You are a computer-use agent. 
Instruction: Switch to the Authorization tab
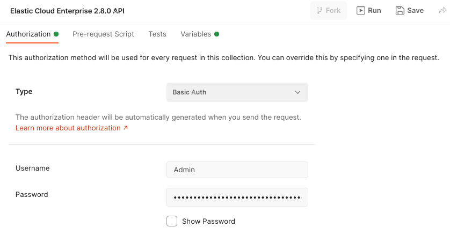pyautogui.click(x=28, y=34)
